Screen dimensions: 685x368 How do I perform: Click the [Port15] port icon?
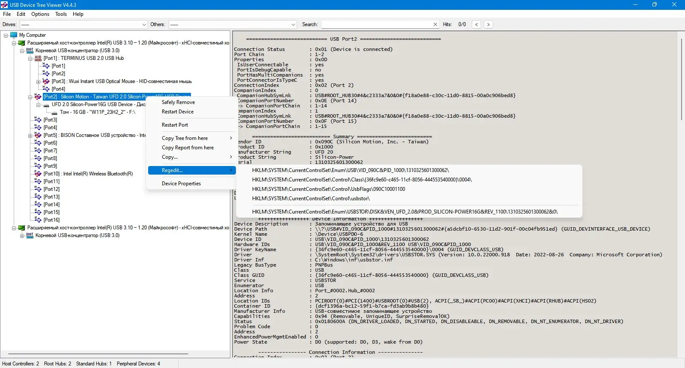pos(38,212)
